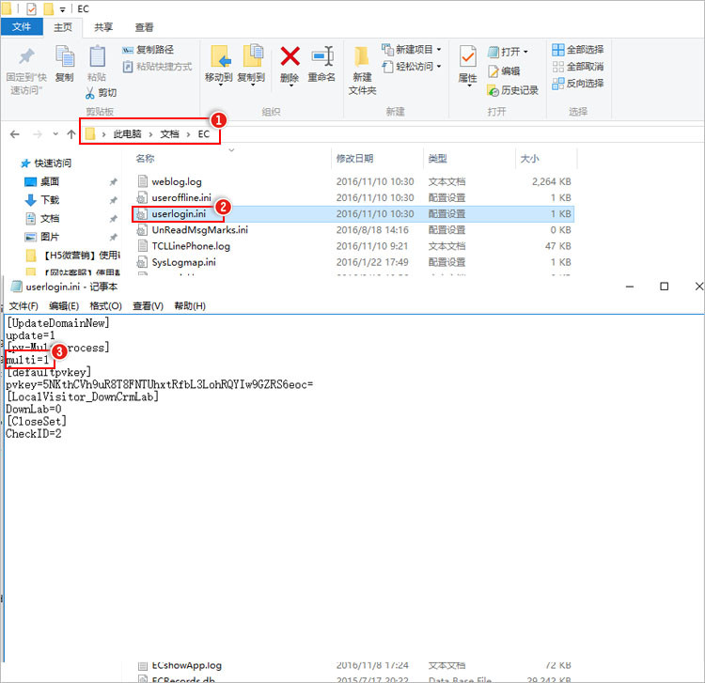Image resolution: width=705 pixels, height=683 pixels.
Task: Click Select all (全部选择)
Action: [578, 50]
